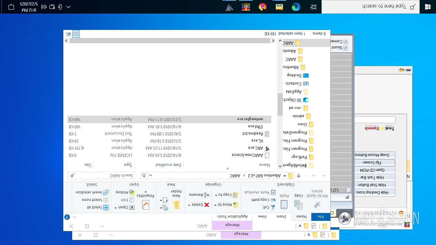Image resolution: width=436 pixels, height=245 pixels.
Task: Click the Copy icon in Clipboard group
Action: [298, 205]
